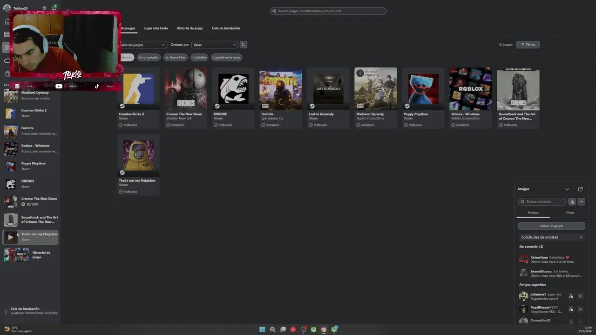The image size is (596, 335).
Task: Open the Filtros button
Action: click(528, 45)
